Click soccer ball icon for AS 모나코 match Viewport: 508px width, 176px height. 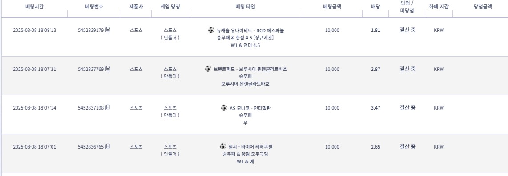pyautogui.click(x=224, y=108)
